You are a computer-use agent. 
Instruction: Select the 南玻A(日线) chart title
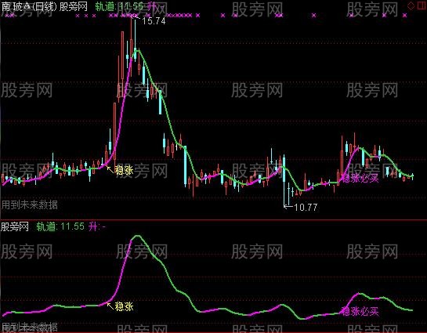click(x=29, y=6)
